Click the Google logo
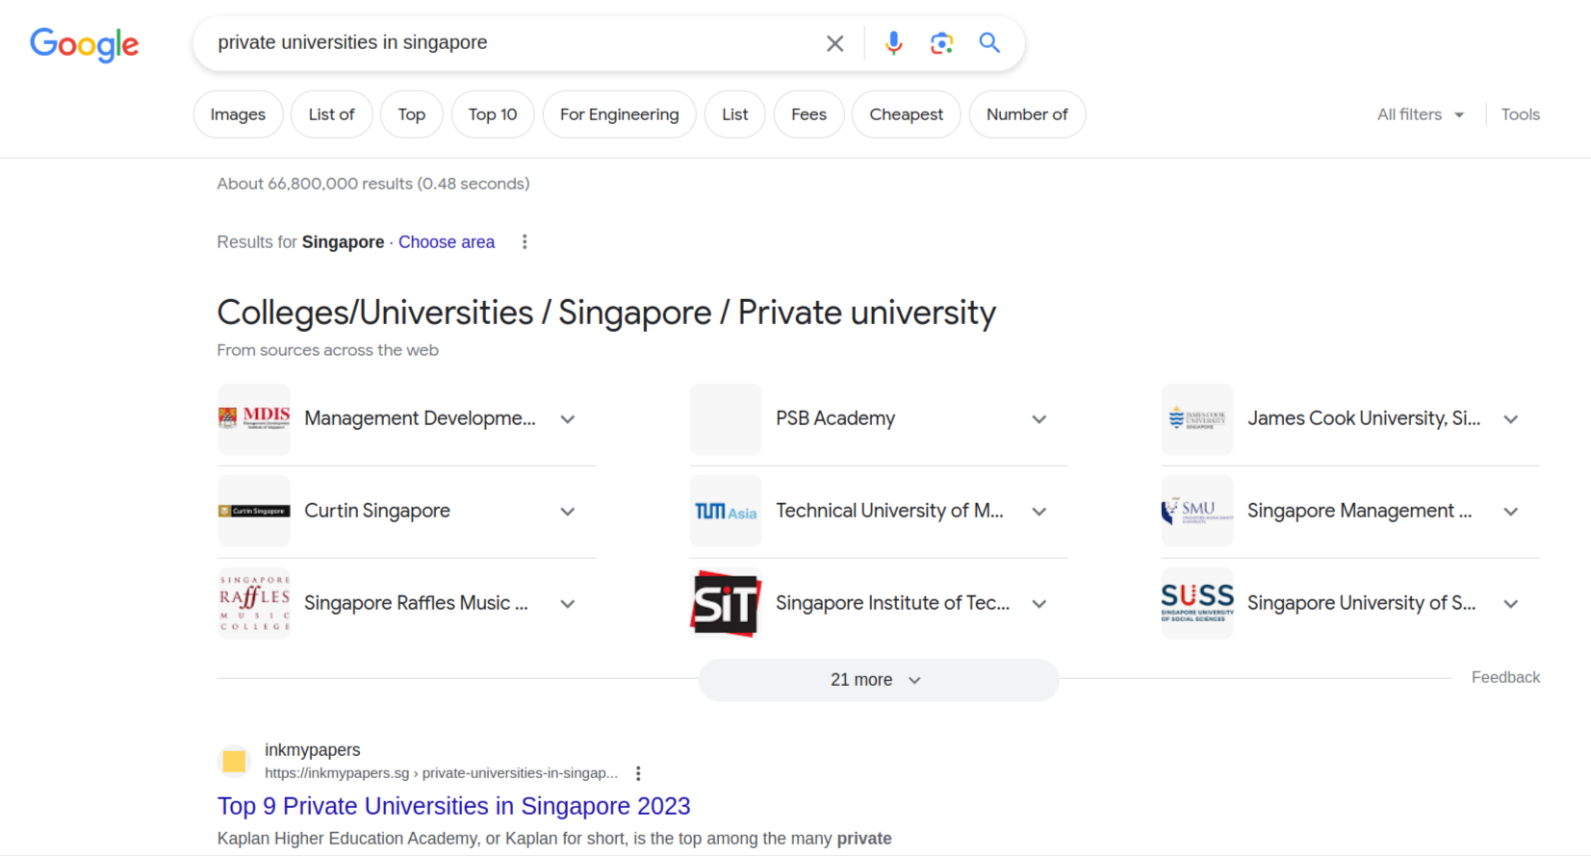This screenshot has width=1591, height=856. pyautogui.click(x=85, y=44)
